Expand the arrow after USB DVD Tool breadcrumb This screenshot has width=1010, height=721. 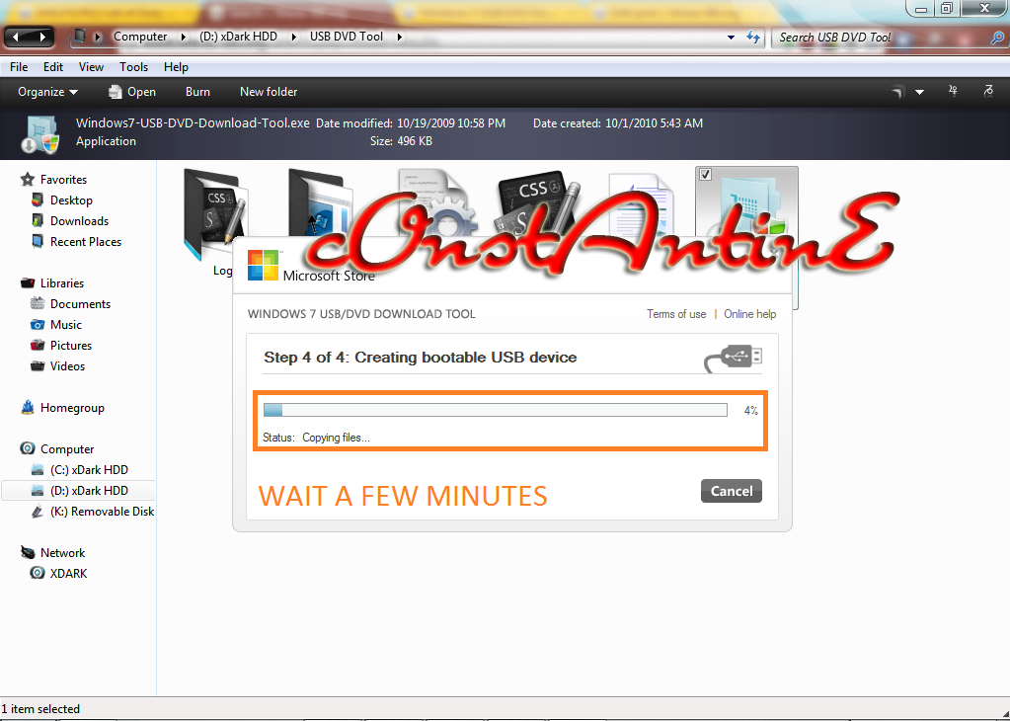400,37
